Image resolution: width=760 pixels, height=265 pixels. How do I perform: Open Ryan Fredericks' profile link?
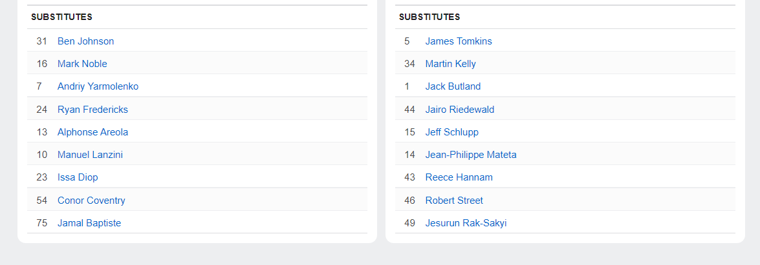tap(92, 110)
